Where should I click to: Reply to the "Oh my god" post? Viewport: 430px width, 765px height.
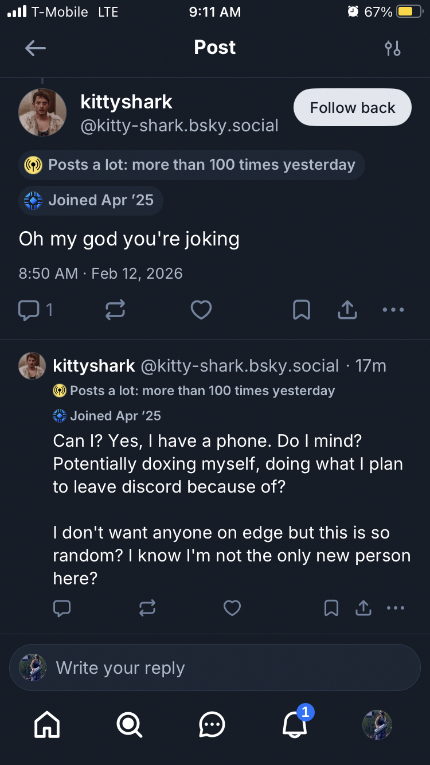28,310
